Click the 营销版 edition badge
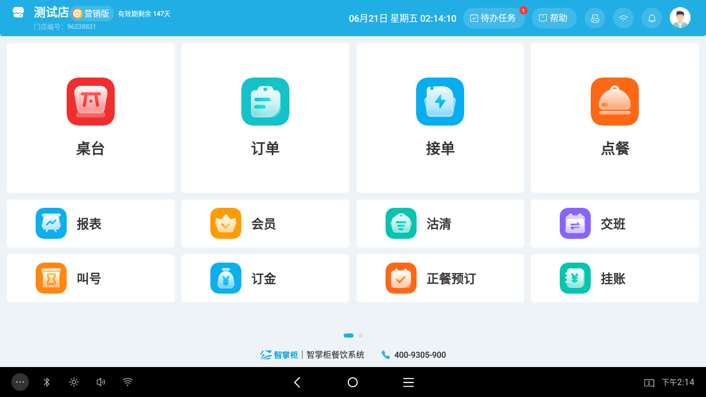Viewport: 706px width, 397px height. coord(93,13)
